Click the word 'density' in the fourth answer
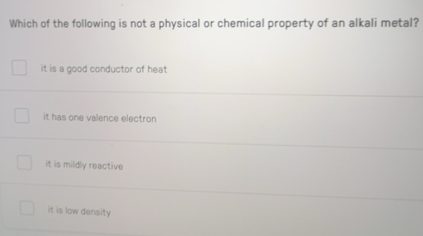The width and height of the screenshot is (423, 236). pyautogui.click(x=96, y=212)
